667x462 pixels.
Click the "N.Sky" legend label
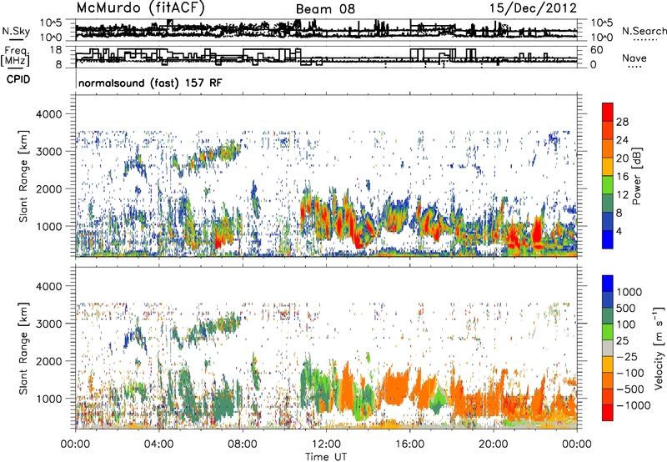(x=16, y=31)
